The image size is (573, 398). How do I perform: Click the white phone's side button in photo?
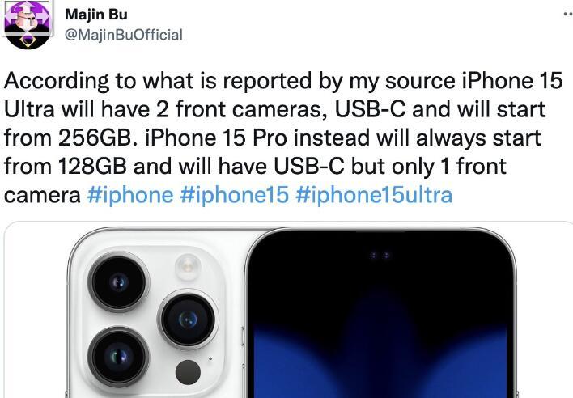tap(242, 335)
